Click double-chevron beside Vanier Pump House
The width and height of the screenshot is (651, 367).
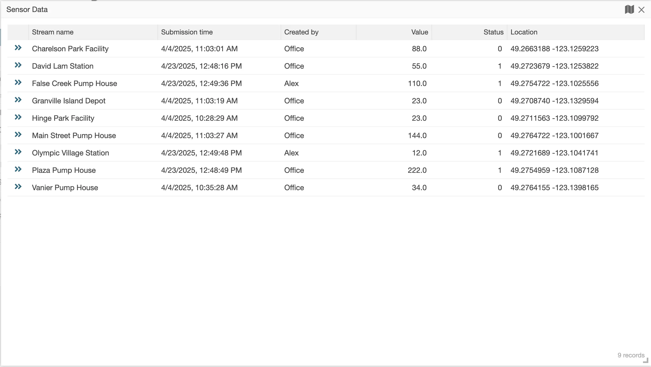(18, 187)
